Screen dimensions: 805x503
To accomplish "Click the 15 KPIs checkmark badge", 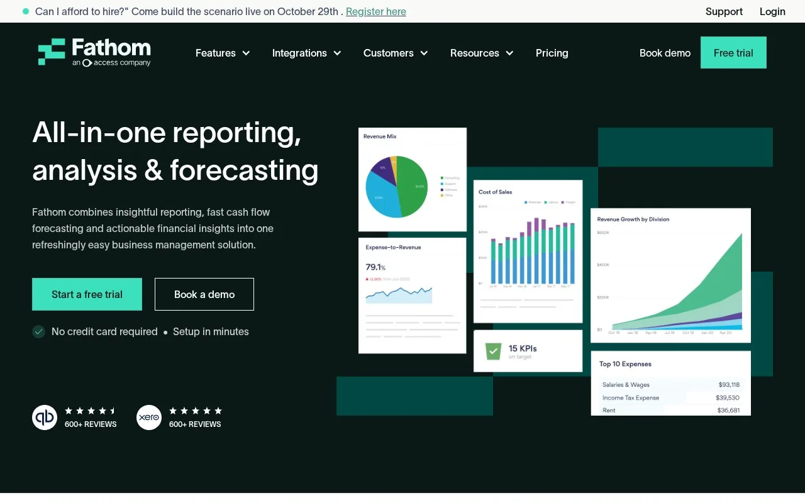I will coord(494,351).
